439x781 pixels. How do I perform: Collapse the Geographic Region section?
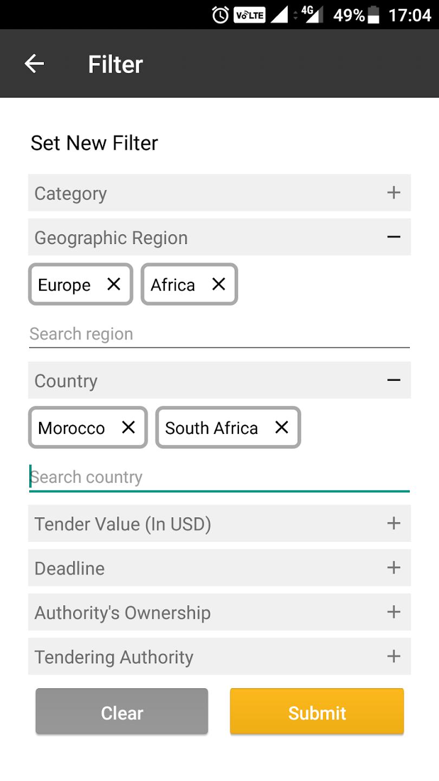pos(393,237)
